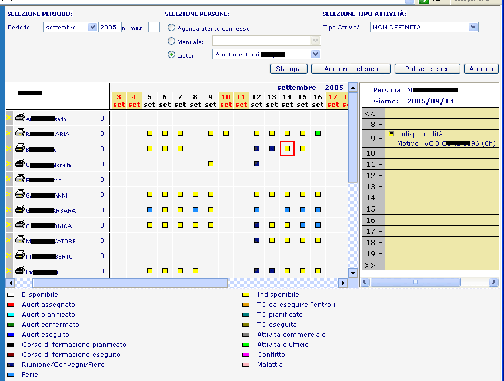This screenshot has width=504, height=381.
Task: Select the yellow square on 10 set, ARIA row
Action: [x=226, y=133]
